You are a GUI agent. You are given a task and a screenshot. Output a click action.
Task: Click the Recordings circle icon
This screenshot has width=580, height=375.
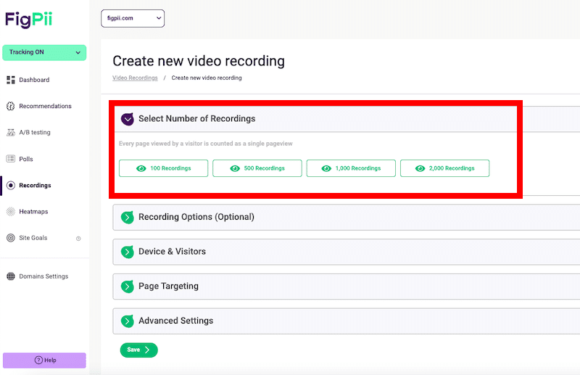click(11, 185)
